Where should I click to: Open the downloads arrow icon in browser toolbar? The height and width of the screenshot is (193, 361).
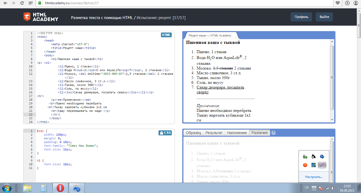click(348, 3)
